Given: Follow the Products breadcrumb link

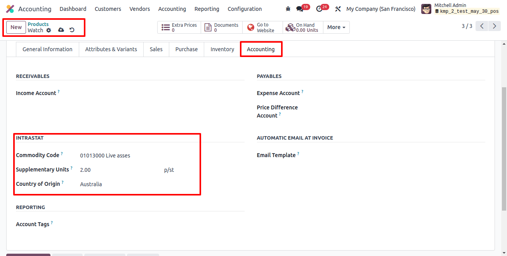Looking at the screenshot, I should (x=38, y=24).
